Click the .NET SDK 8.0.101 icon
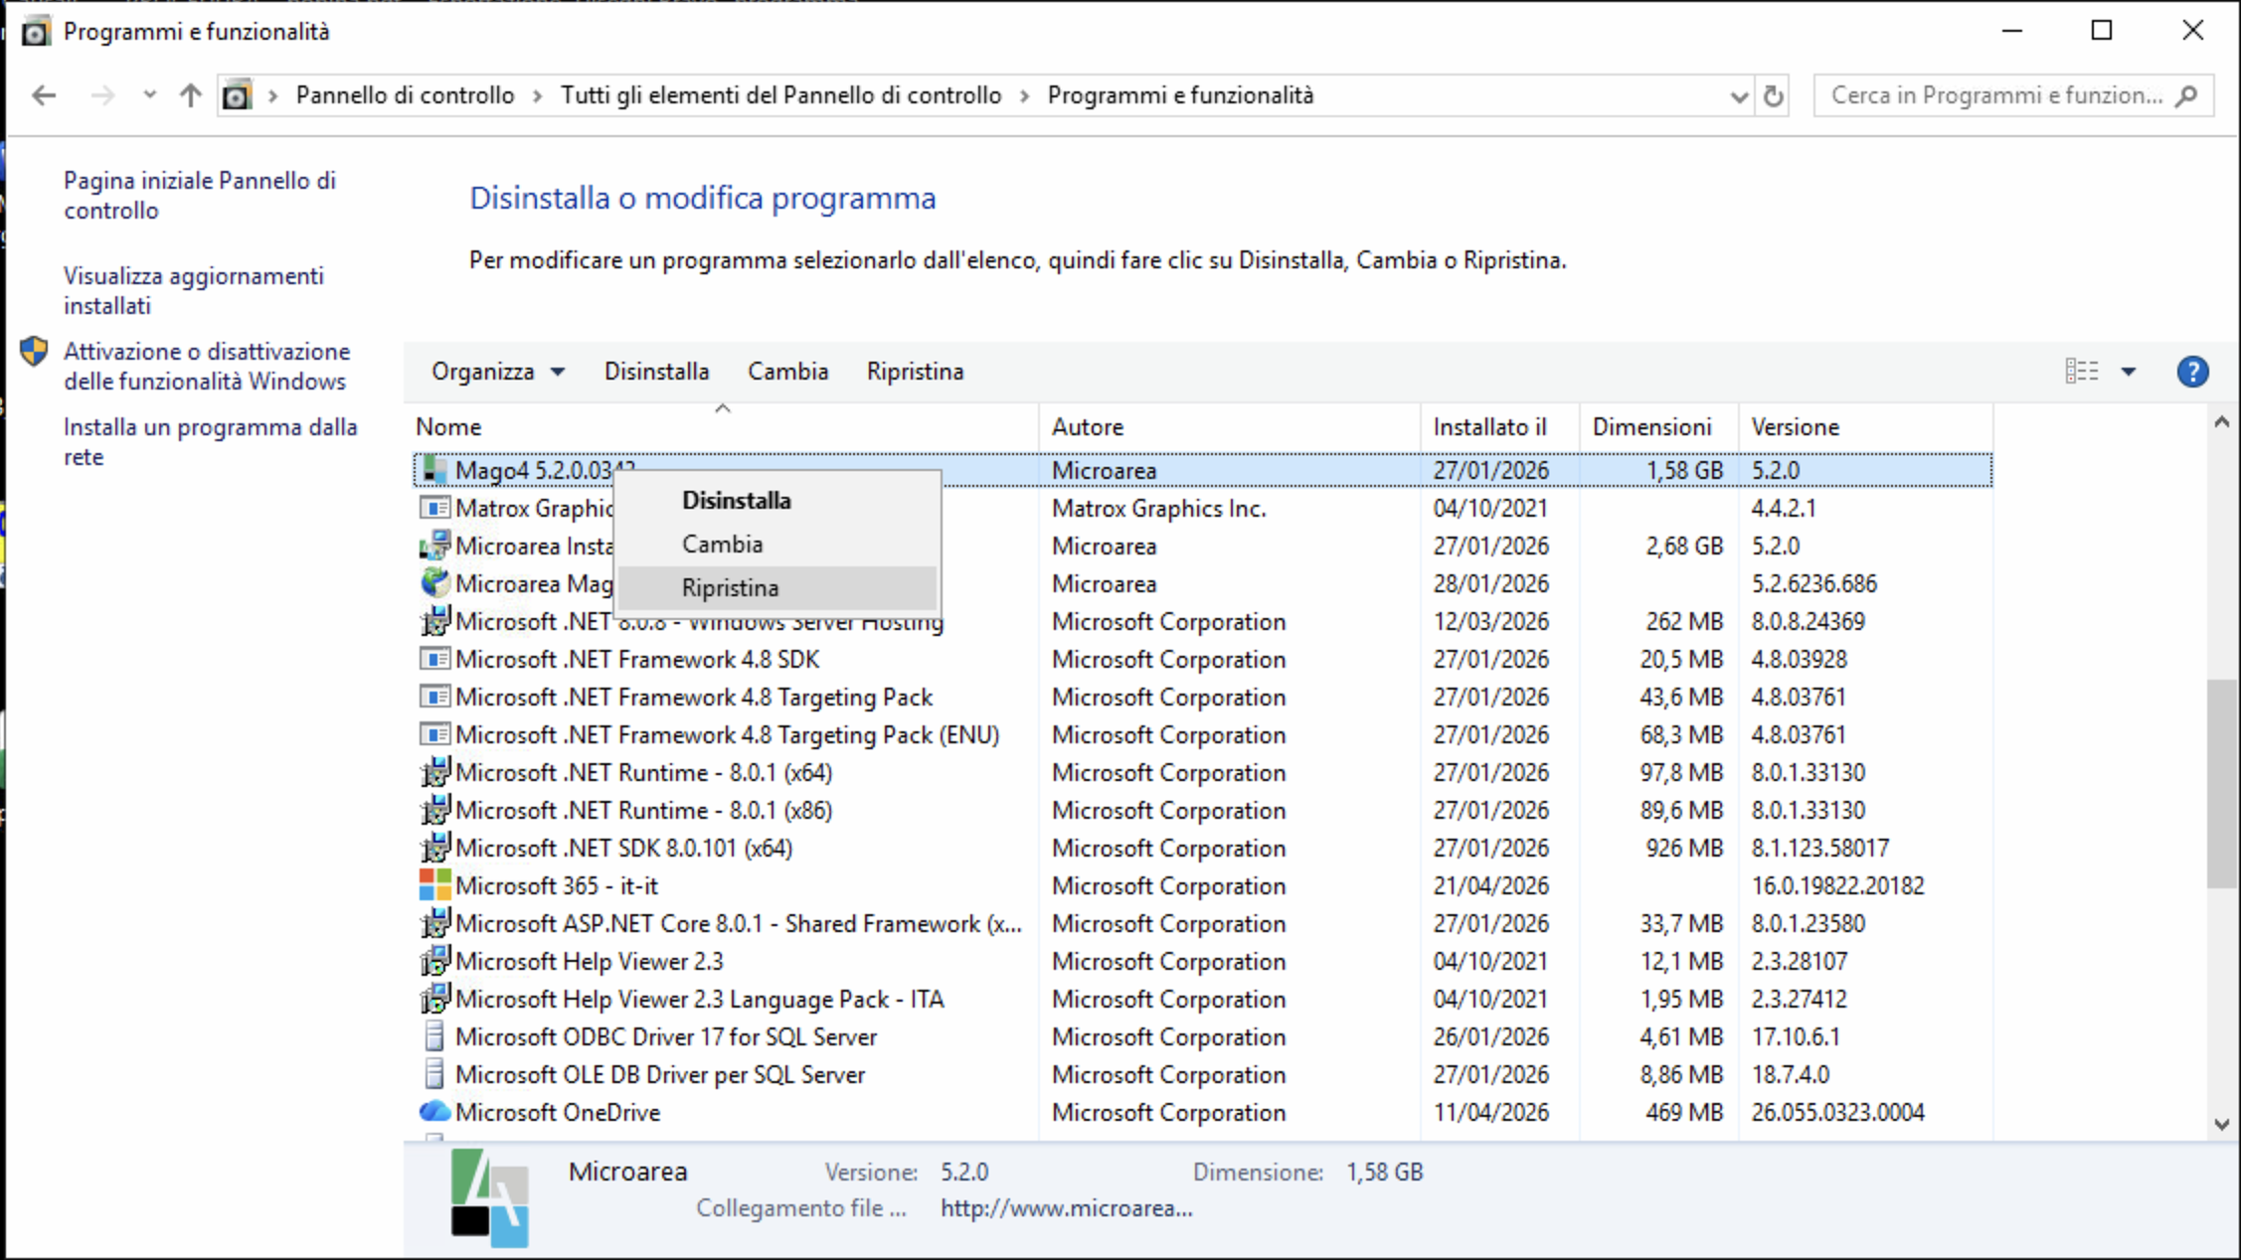This screenshot has height=1260, width=2241. (x=434, y=848)
